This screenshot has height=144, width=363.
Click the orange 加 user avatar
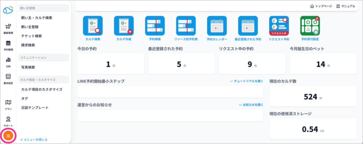(x=8, y=136)
